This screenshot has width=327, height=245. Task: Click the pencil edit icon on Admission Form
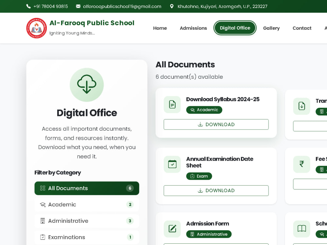pyautogui.click(x=172, y=229)
